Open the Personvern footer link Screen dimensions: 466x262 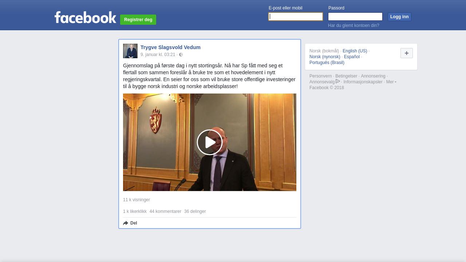click(321, 76)
